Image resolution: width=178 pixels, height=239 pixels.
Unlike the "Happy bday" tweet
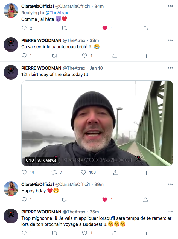(105, 200)
